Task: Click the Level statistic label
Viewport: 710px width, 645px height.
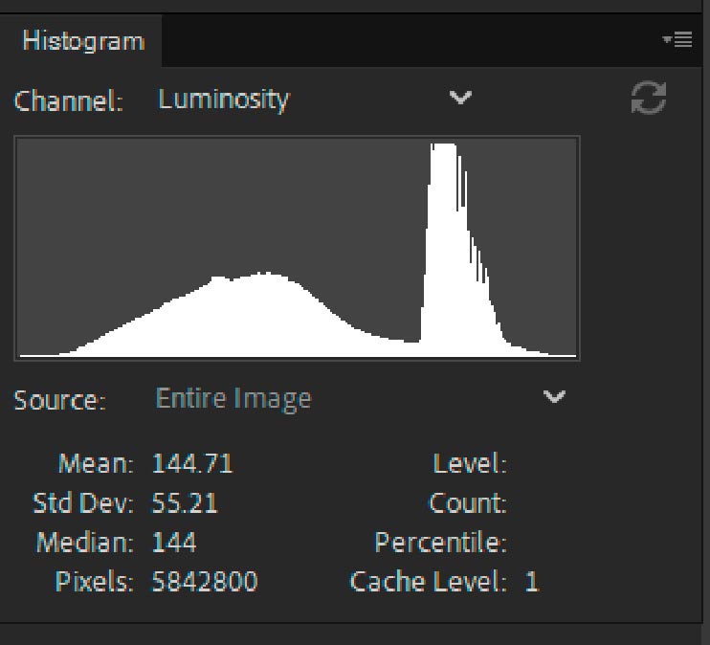Action: pos(469,464)
